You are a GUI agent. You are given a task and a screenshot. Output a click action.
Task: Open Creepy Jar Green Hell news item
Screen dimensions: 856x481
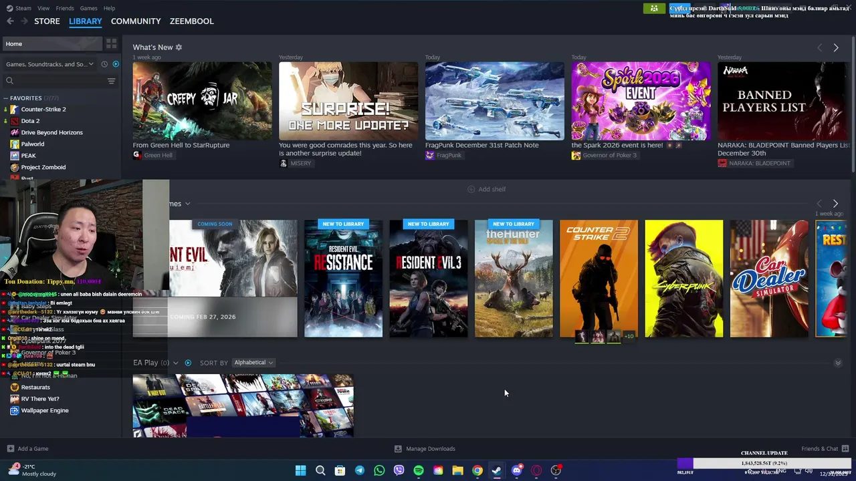coord(202,101)
